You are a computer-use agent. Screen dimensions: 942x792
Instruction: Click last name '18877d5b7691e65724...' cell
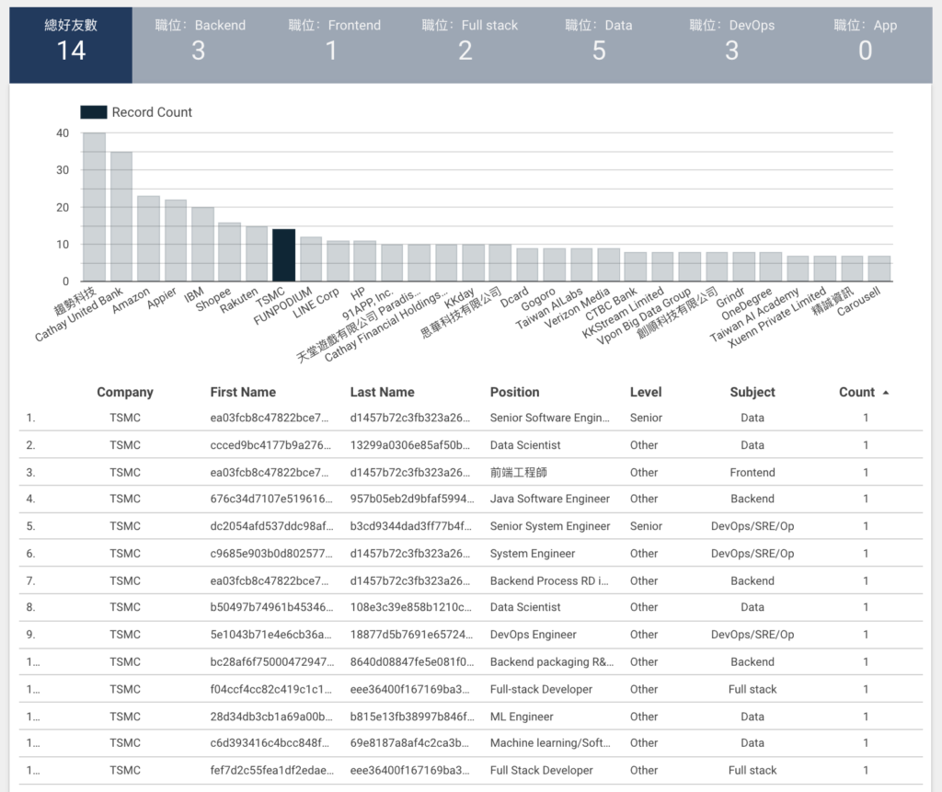tap(411, 635)
